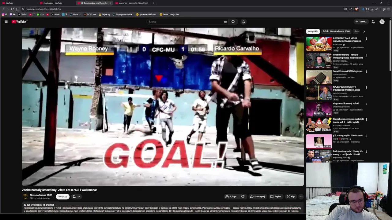Open the account avatar menu
This screenshot has height=220, width=392.
(x=382, y=22)
